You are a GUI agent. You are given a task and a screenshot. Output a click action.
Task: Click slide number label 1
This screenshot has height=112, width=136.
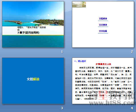click(62, 52)
